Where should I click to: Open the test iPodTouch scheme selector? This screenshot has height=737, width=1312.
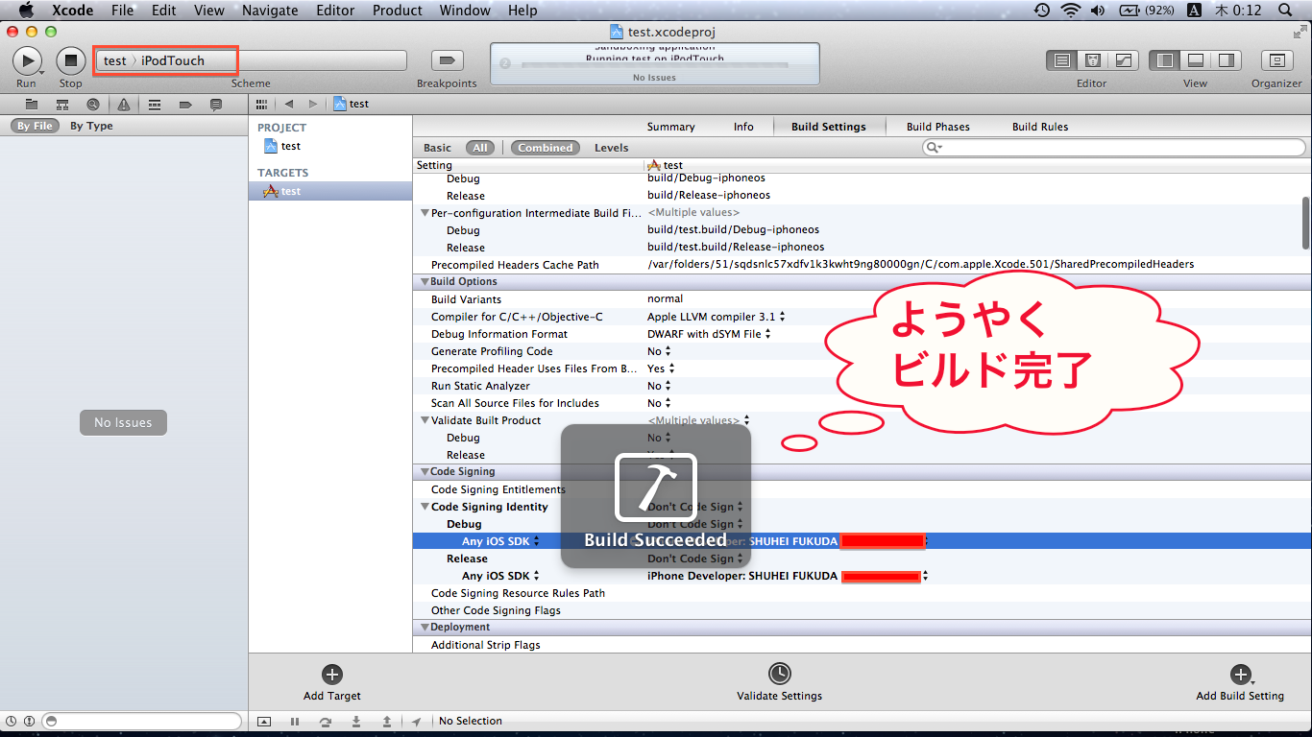165,60
